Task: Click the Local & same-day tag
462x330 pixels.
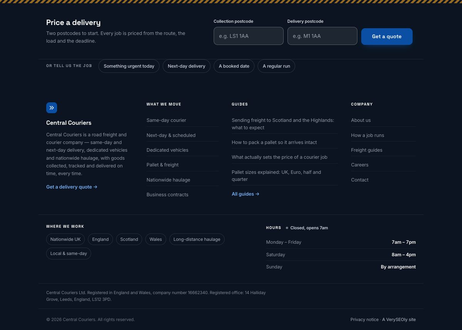Action: pyautogui.click(x=69, y=253)
